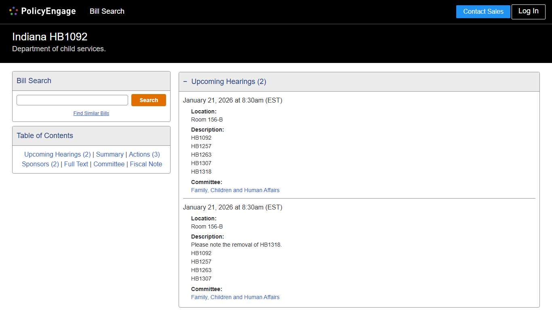552x310 pixels.
Task: Open Bill Search in top navigation
Action: 107,11
